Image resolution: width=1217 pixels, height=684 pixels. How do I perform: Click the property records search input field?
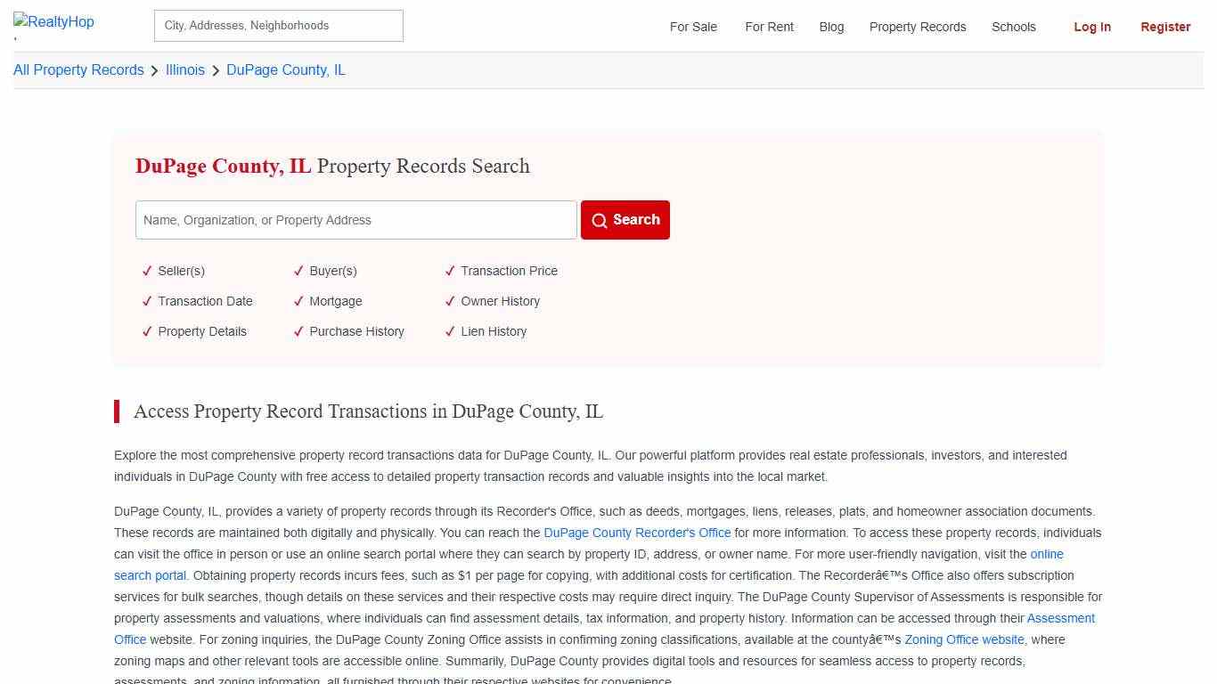[x=355, y=220]
